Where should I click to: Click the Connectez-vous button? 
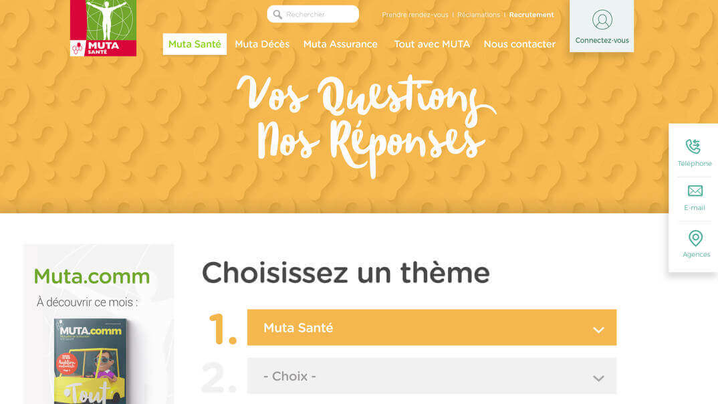602,26
